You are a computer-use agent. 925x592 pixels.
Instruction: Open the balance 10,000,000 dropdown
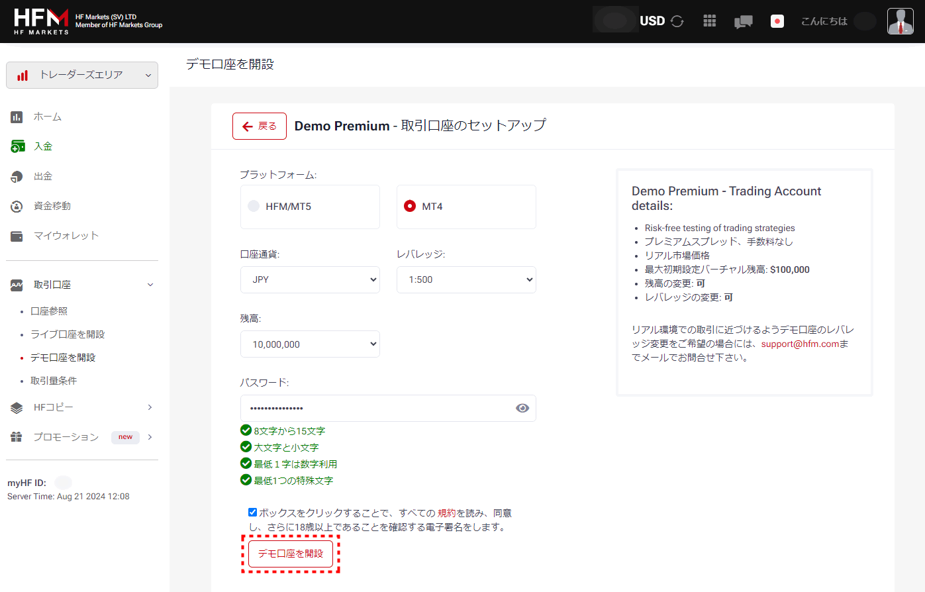[x=310, y=344]
